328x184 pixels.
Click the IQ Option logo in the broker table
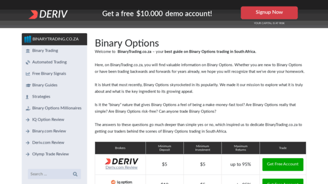121,182
